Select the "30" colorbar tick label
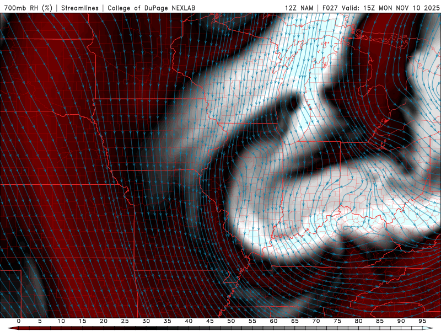 click(x=146, y=321)
